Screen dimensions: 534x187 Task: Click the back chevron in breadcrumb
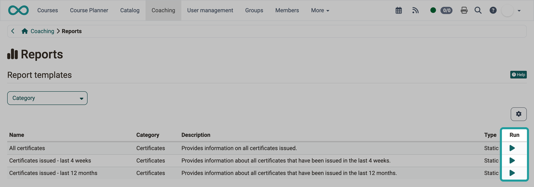tap(13, 31)
